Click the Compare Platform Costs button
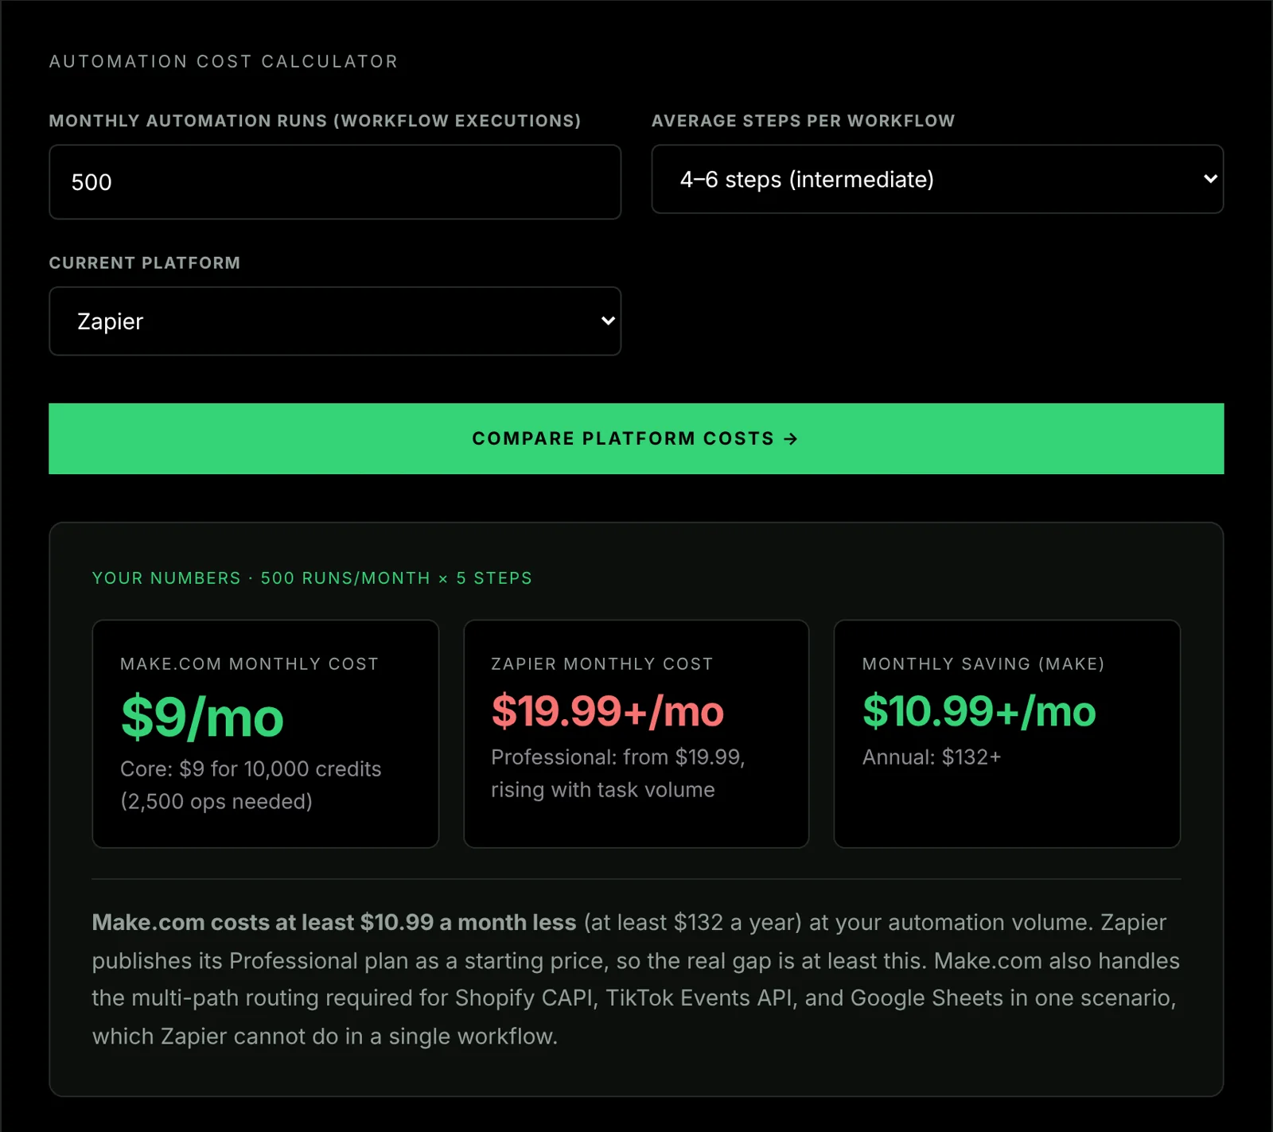Screen dimensions: 1273x1132 click(x=636, y=438)
